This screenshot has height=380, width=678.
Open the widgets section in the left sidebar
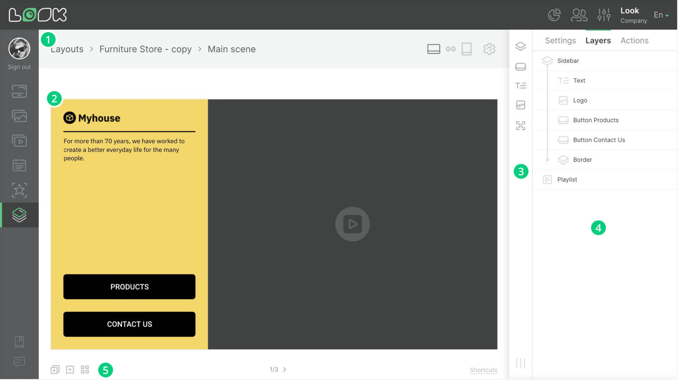click(x=19, y=190)
